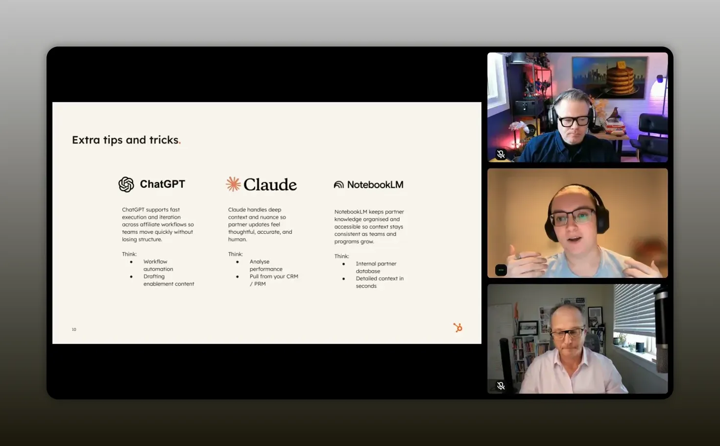The height and width of the screenshot is (446, 720).
Task: Click 'Think:' label under NotebookLM column
Action: coord(342,256)
